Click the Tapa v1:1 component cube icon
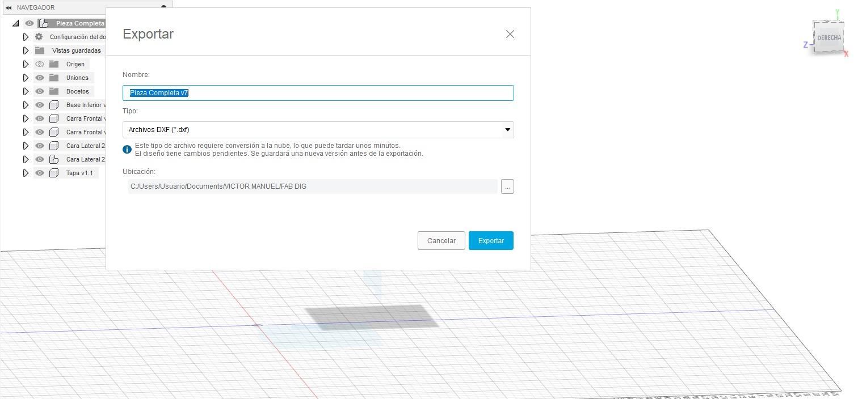The height and width of the screenshot is (399, 858). click(54, 173)
